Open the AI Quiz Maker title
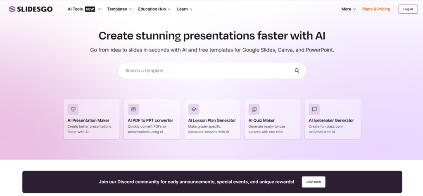The image size is (423, 196). (x=261, y=121)
